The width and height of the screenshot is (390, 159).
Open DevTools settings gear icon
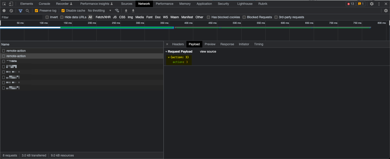pos(372,4)
